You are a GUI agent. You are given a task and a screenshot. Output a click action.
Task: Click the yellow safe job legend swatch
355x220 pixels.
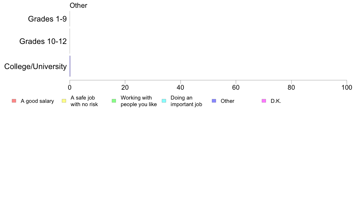[64, 101]
